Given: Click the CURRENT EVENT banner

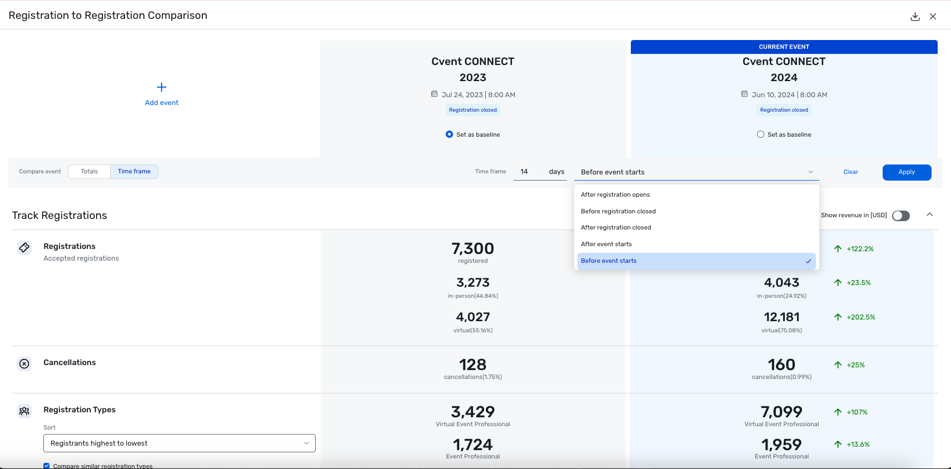Looking at the screenshot, I should click(784, 47).
